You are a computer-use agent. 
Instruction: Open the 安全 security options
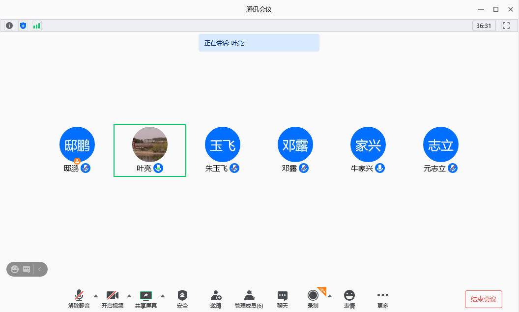182,299
